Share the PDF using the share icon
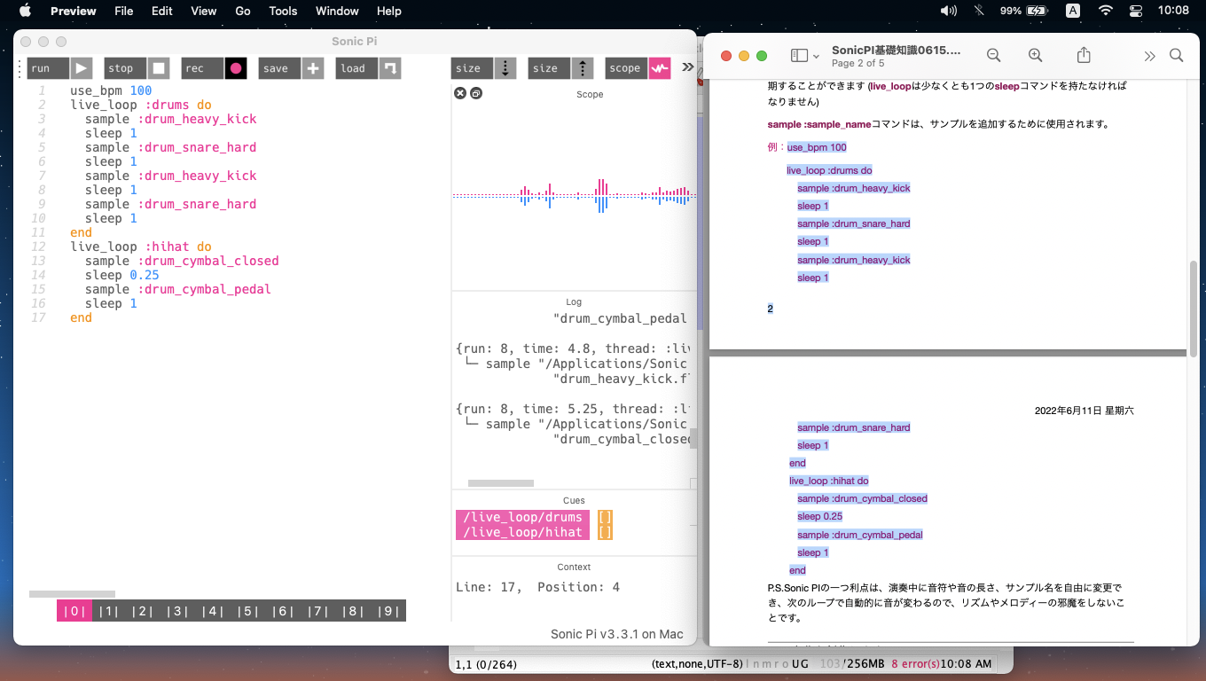 pyautogui.click(x=1084, y=55)
